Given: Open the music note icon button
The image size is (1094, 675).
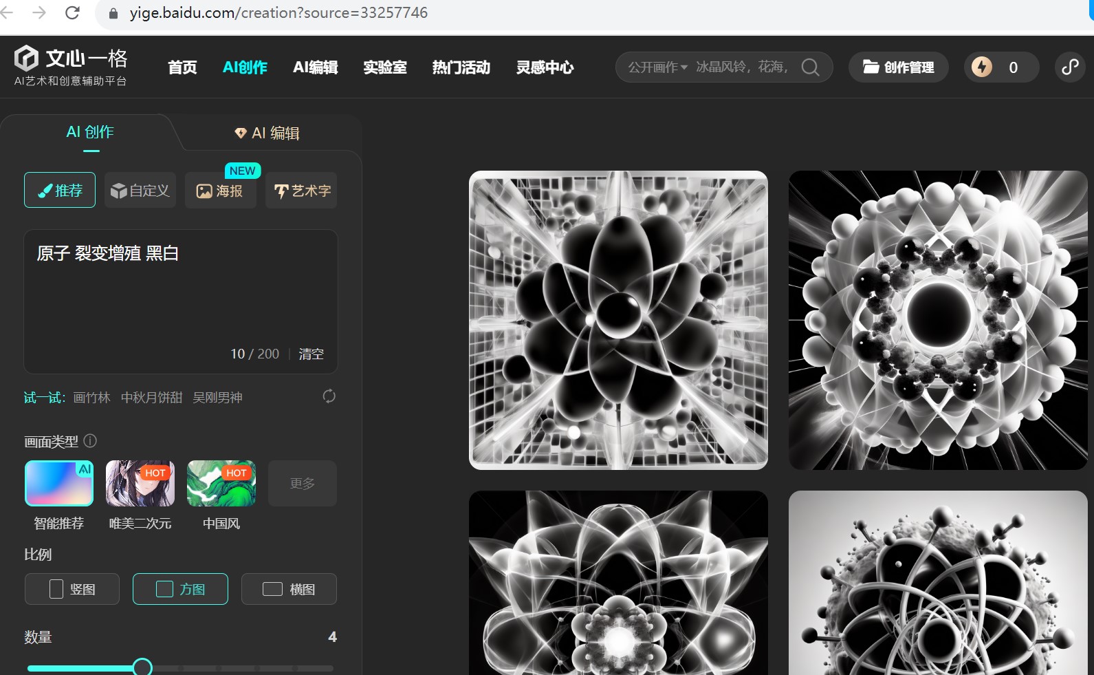Looking at the screenshot, I should pos(1070,67).
